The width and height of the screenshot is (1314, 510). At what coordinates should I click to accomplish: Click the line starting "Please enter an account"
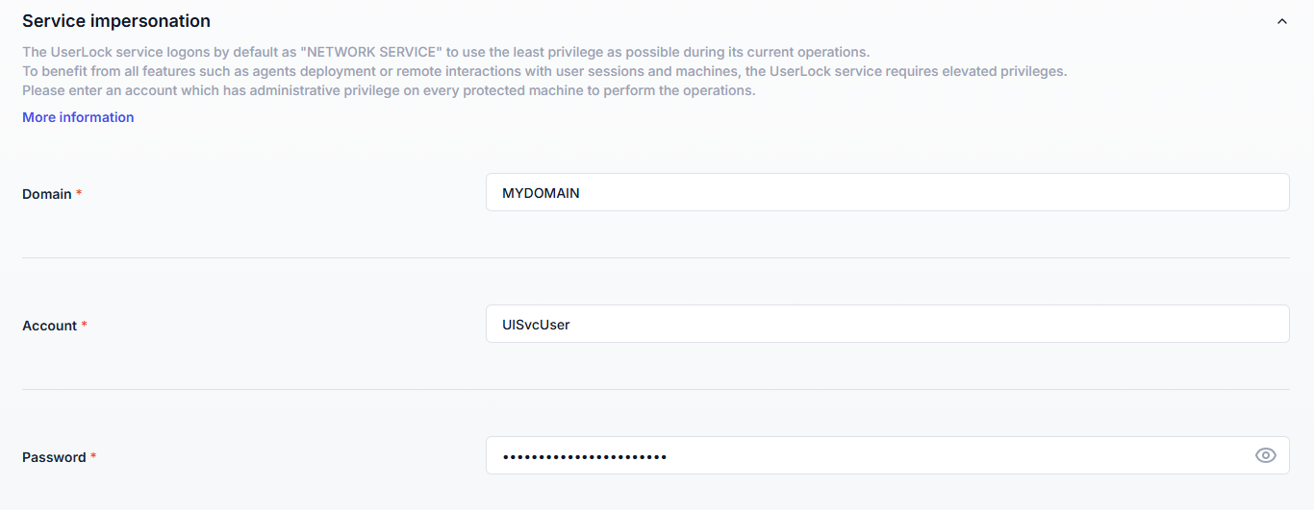[x=389, y=90]
